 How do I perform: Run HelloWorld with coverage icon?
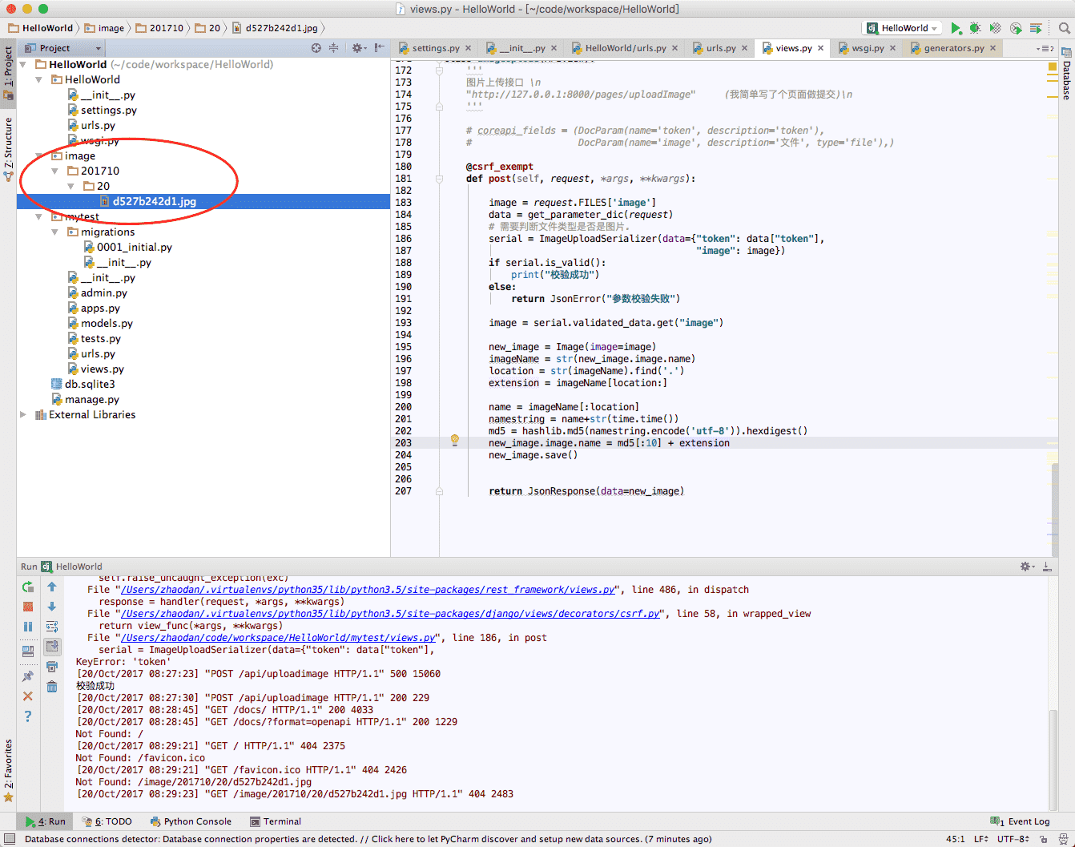(995, 28)
